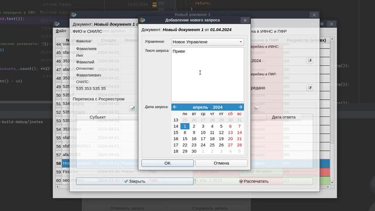Image resolution: width=375 pixels, height=211 pixels.
Task: Click horizontal scrollbar left arrow in main table
Action: click(x=57, y=187)
